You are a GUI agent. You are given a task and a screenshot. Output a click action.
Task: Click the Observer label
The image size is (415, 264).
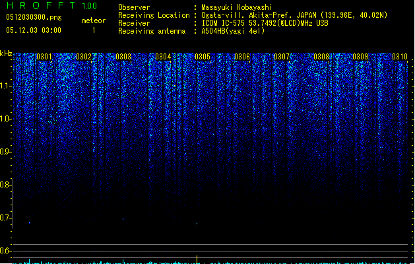coord(134,7)
